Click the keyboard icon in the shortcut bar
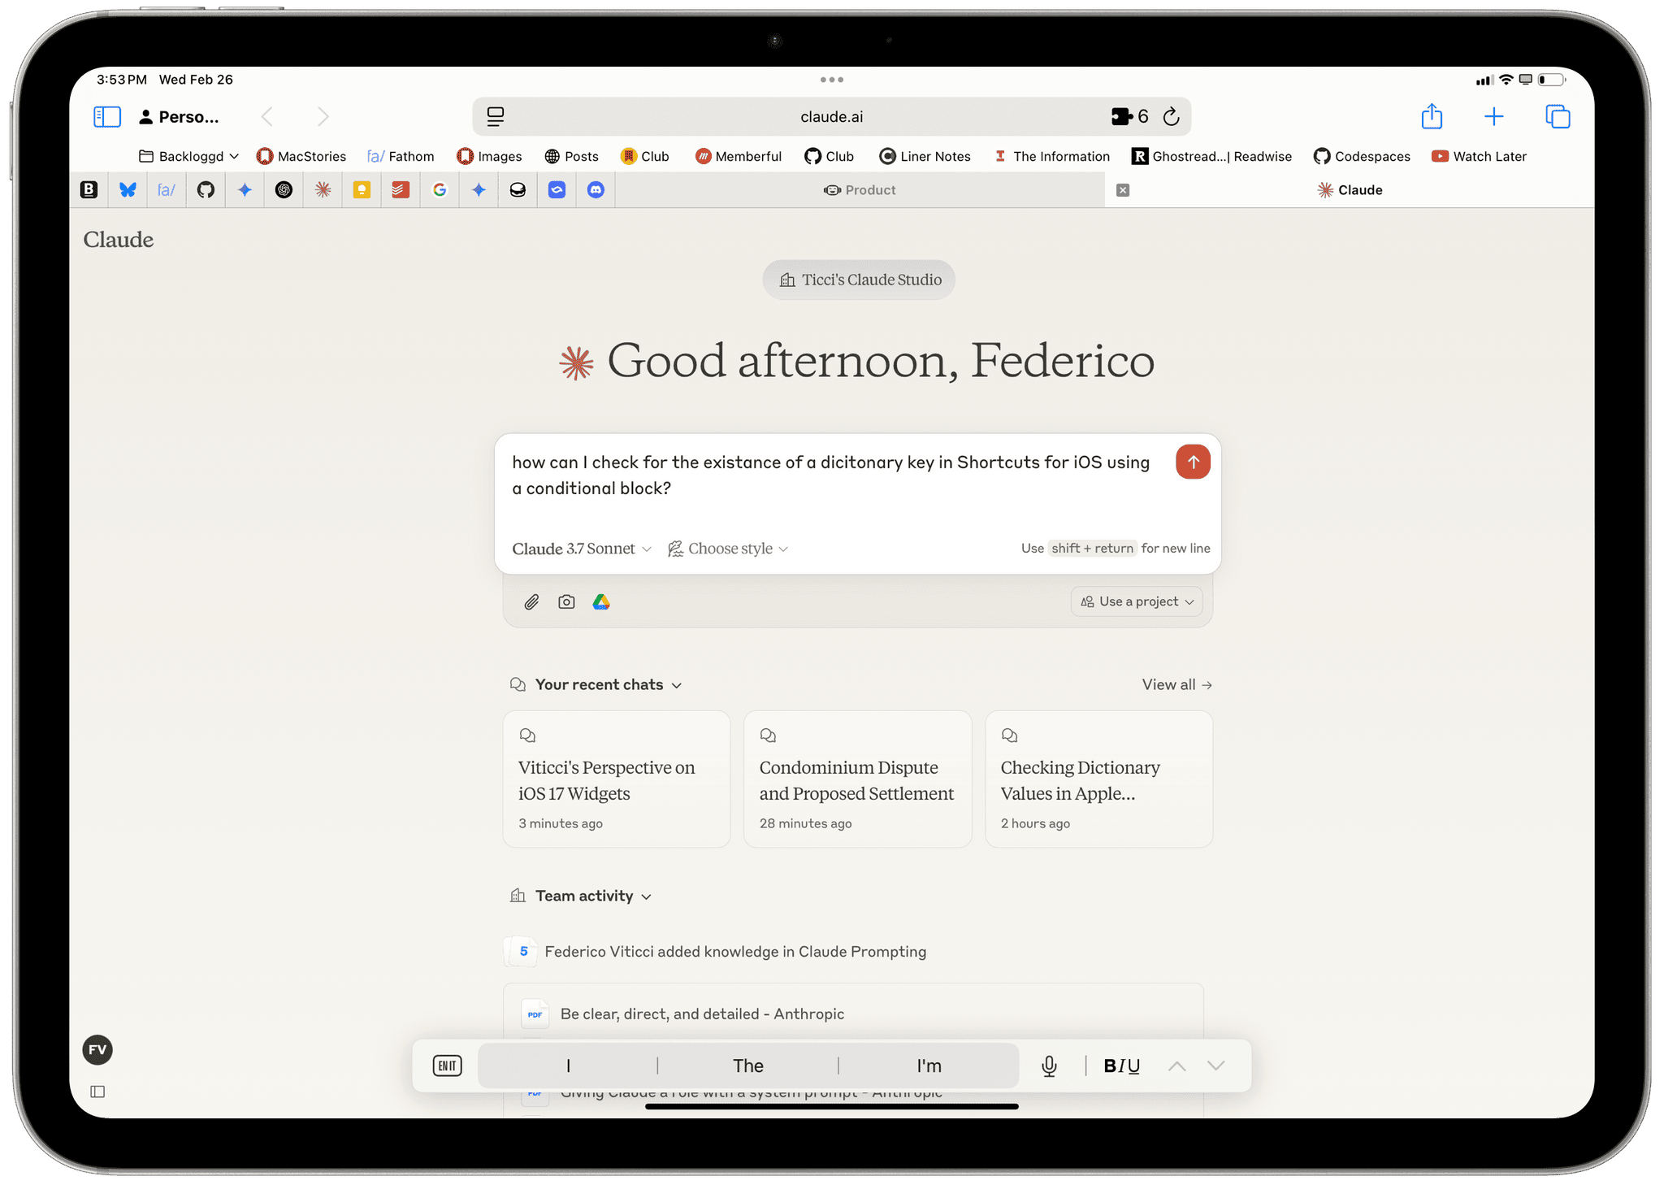 (x=448, y=1066)
